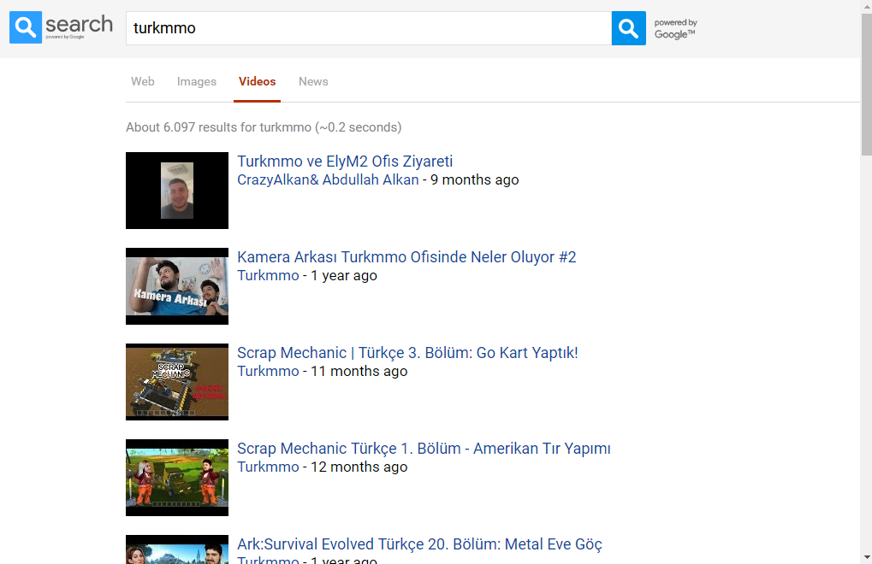The height and width of the screenshot is (564, 872).
Task: Open the Images tab
Action: point(197,82)
